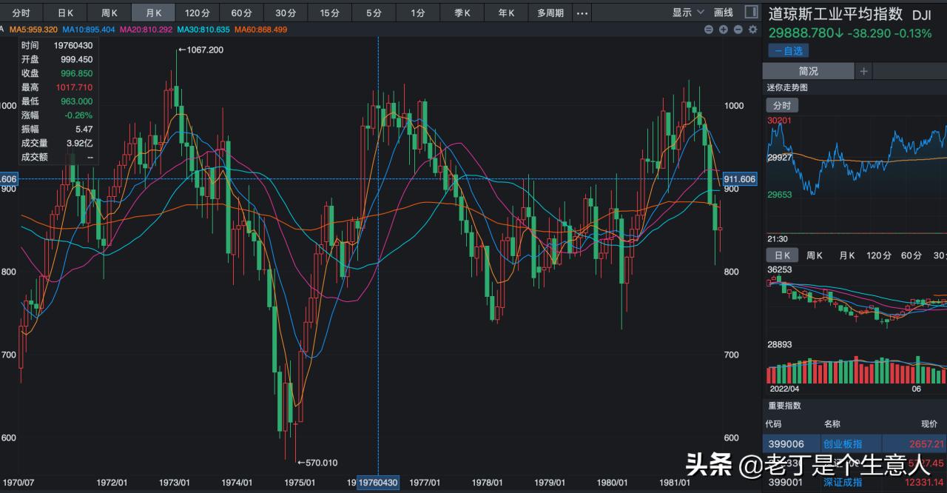
Task: Click the 19760430 date marker on time axis
Action: (378, 483)
